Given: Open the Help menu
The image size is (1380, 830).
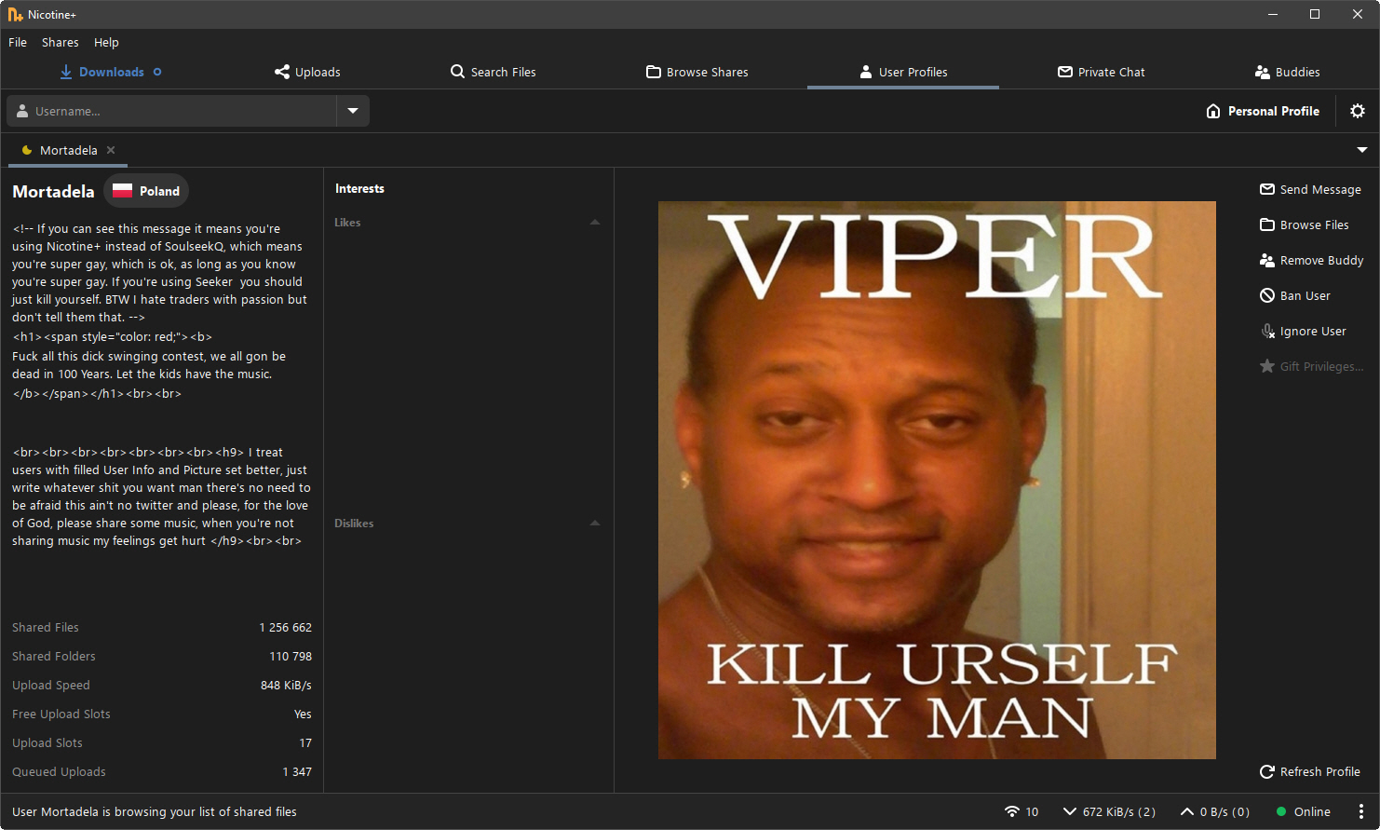Looking at the screenshot, I should (x=106, y=42).
